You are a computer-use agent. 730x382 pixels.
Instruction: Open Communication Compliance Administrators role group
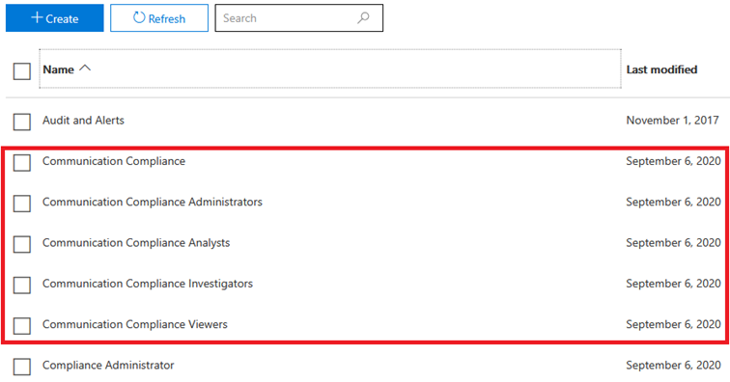pyautogui.click(x=153, y=202)
